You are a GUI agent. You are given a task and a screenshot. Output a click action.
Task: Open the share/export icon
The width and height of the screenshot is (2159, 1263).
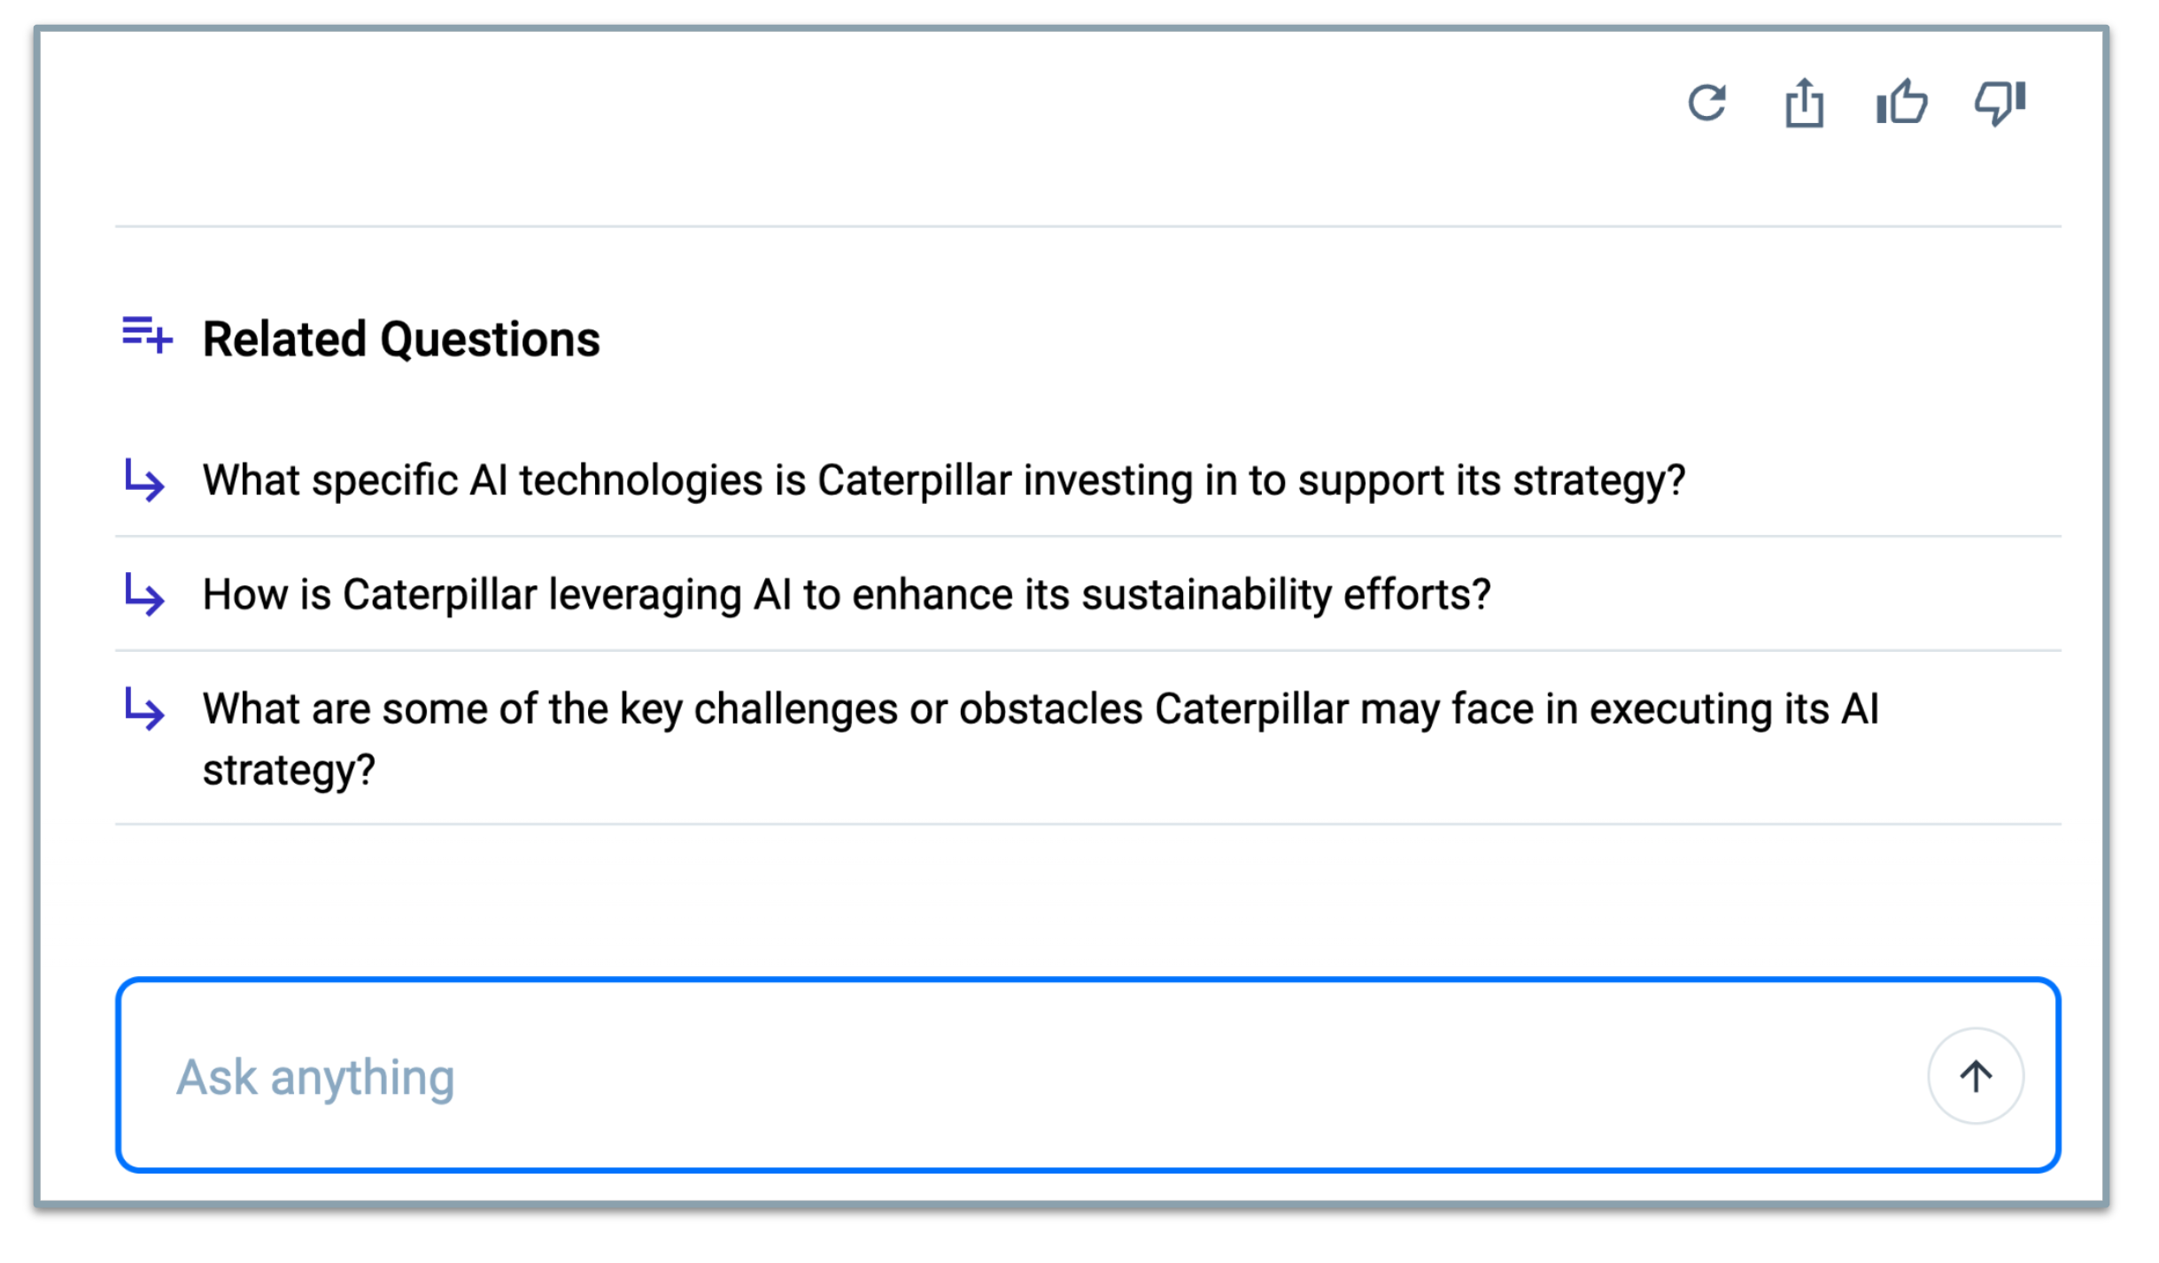coord(1804,104)
